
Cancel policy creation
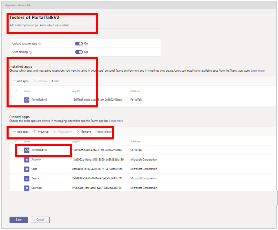[x=40, y=220]
